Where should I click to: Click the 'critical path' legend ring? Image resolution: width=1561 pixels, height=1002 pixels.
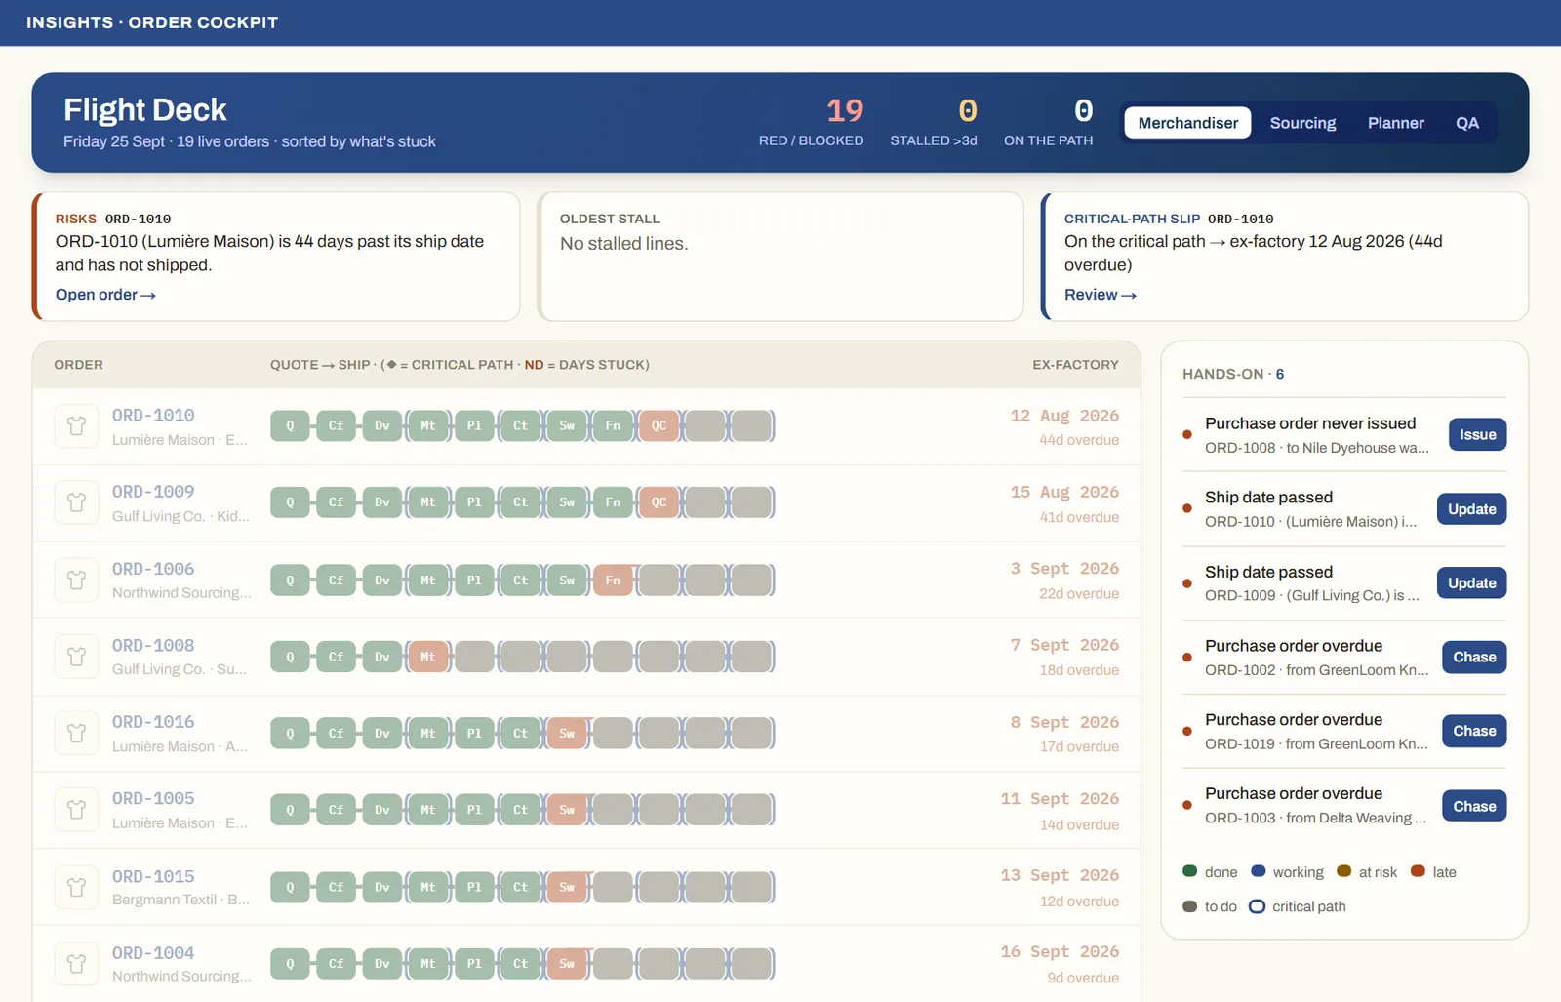1258,906
